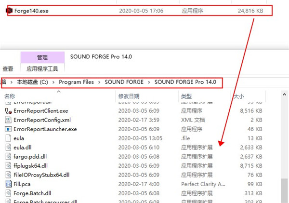289x203 pixels.
Task: Click the ffplugsk64.dll file icon
Action: click(8, 166)
